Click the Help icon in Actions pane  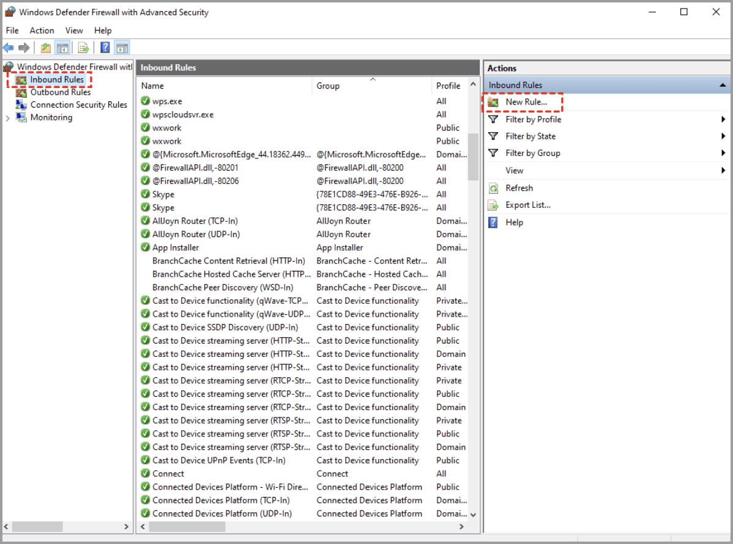(x=493, y=222)
